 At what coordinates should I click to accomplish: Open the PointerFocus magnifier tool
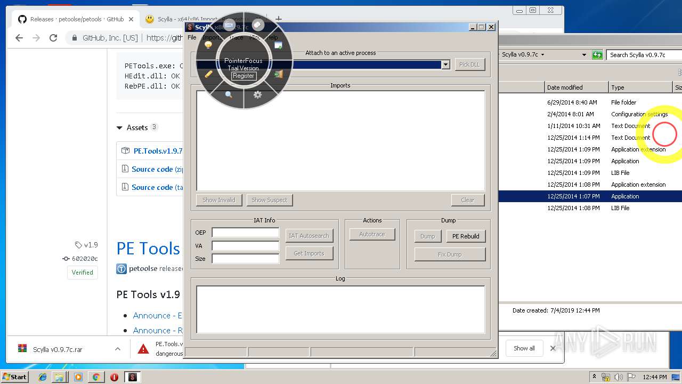tap(229, 94)
